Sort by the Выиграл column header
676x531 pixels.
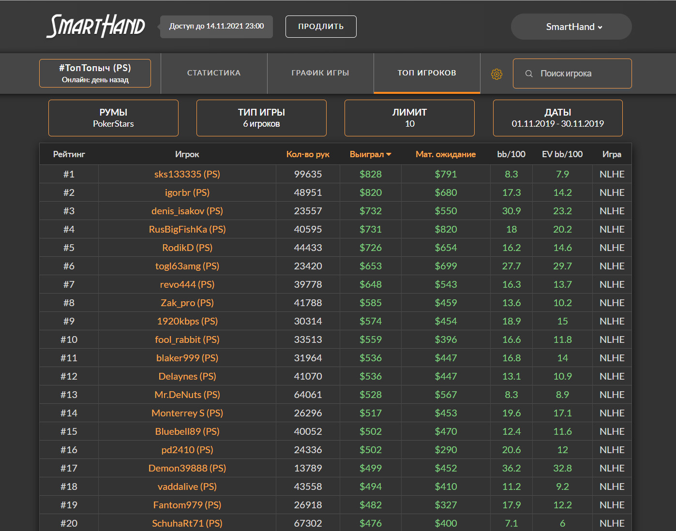370,154
